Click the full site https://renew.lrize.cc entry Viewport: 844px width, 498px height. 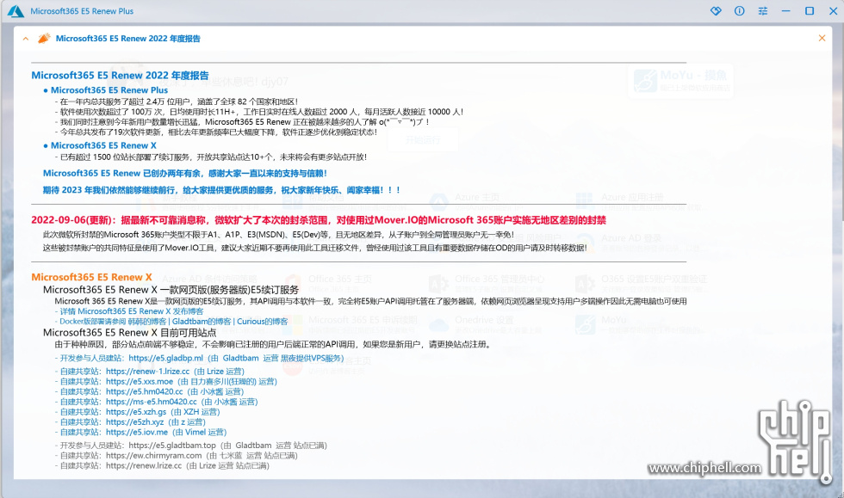pyautogui.click(x=162, y=466)
